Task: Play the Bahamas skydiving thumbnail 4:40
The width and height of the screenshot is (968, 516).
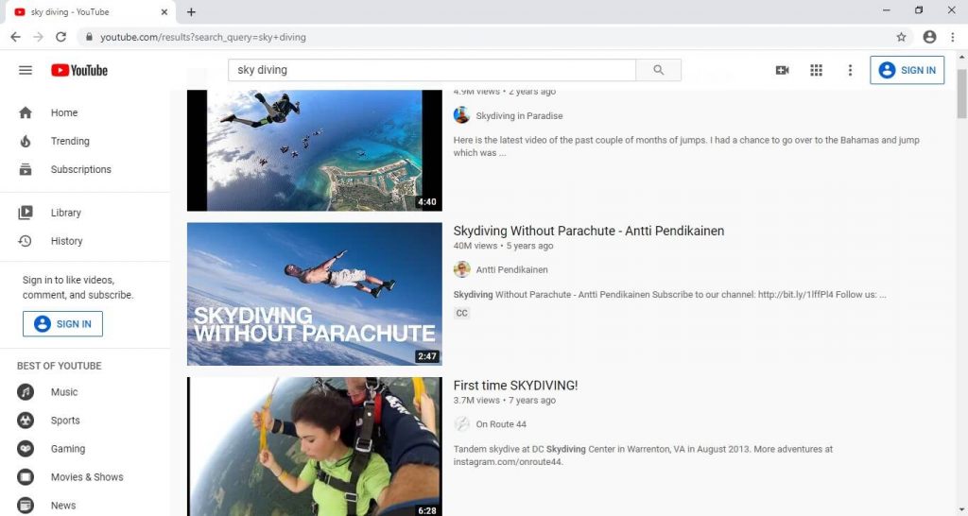Action: pyautogui.click(x=314, y=150)
